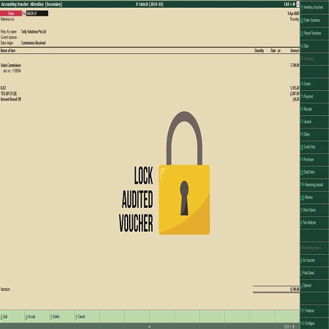Open F12 Configure settings
329x329 pixels.
pyautogui.click(x=315, y=323)
